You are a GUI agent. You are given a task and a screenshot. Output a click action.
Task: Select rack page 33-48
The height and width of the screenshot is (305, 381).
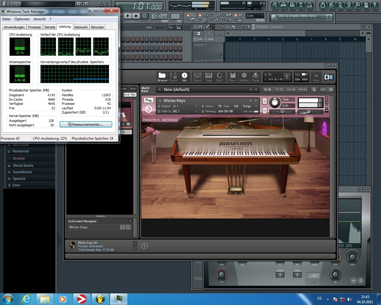coord(291,90)
